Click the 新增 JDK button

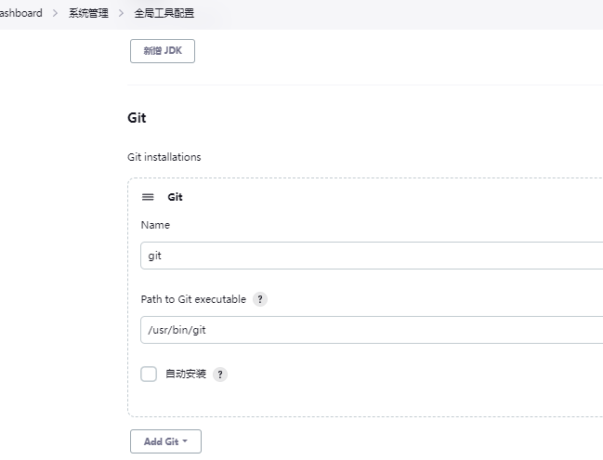163,51
